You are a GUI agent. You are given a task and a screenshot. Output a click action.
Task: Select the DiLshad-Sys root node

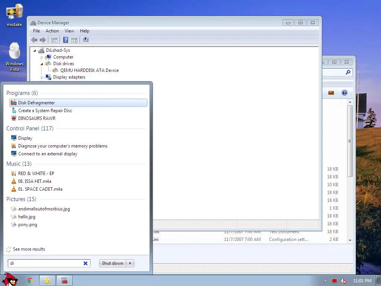pyautogui.click(x=58, y=50)
